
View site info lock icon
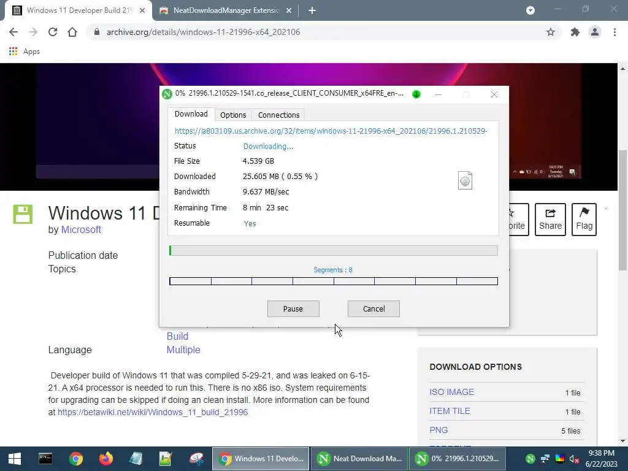[x=96, y=32]
